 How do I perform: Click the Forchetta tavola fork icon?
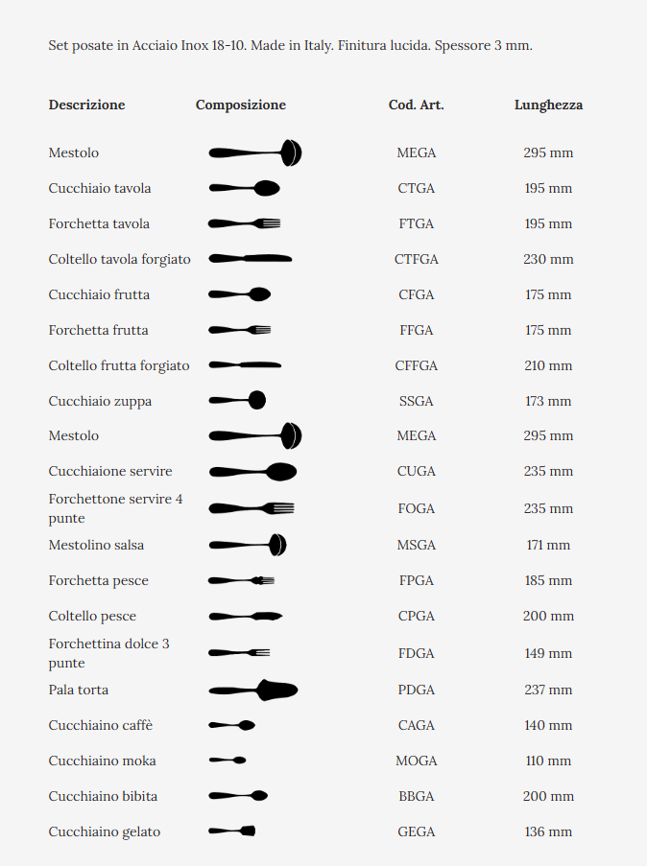point(245,223)
